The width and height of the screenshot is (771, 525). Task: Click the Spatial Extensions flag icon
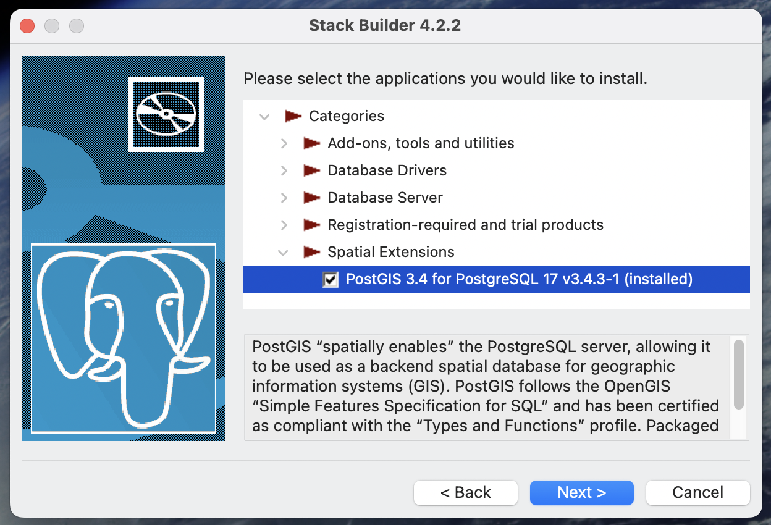(x=311, y=252)
